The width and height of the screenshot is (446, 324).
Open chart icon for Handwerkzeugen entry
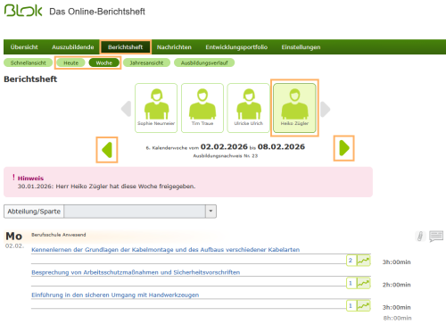(363, 305)
